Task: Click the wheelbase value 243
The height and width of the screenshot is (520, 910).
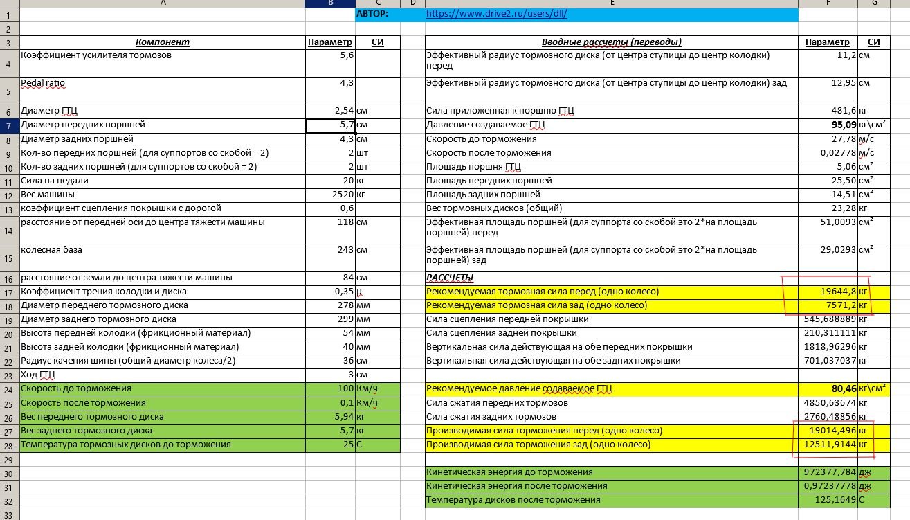Action: click(x=330, y=257)
